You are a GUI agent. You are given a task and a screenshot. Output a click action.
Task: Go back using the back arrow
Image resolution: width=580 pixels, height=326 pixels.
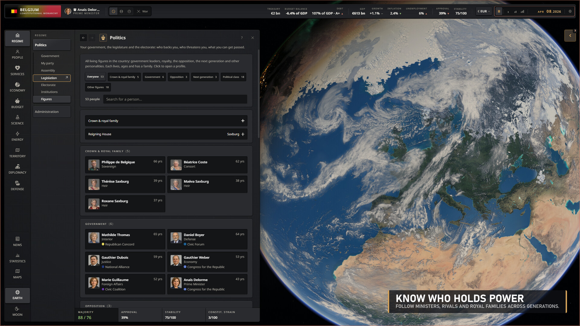(83, 38)
